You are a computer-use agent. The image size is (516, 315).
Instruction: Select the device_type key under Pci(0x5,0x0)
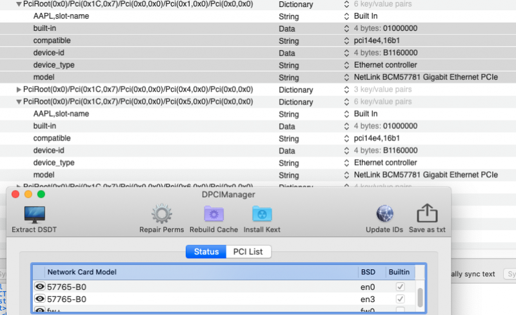(x=54, y=162)
